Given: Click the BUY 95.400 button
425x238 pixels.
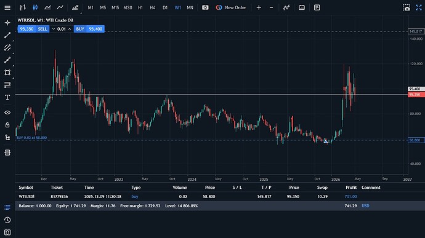Looking at the screenshot, I should tap(89, 29).
